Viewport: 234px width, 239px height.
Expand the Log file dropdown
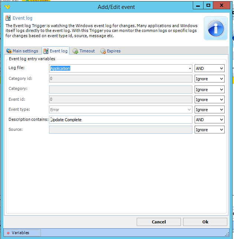pos(190,68)
